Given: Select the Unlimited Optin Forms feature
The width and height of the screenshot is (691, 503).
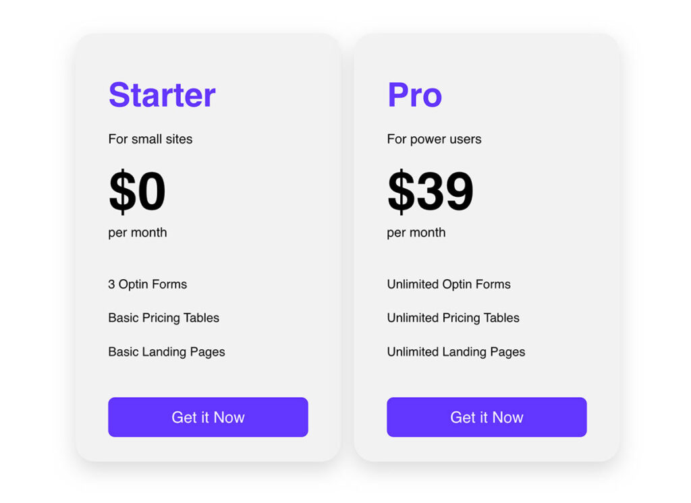Looking at the screenshot, I should coord(449,284).
